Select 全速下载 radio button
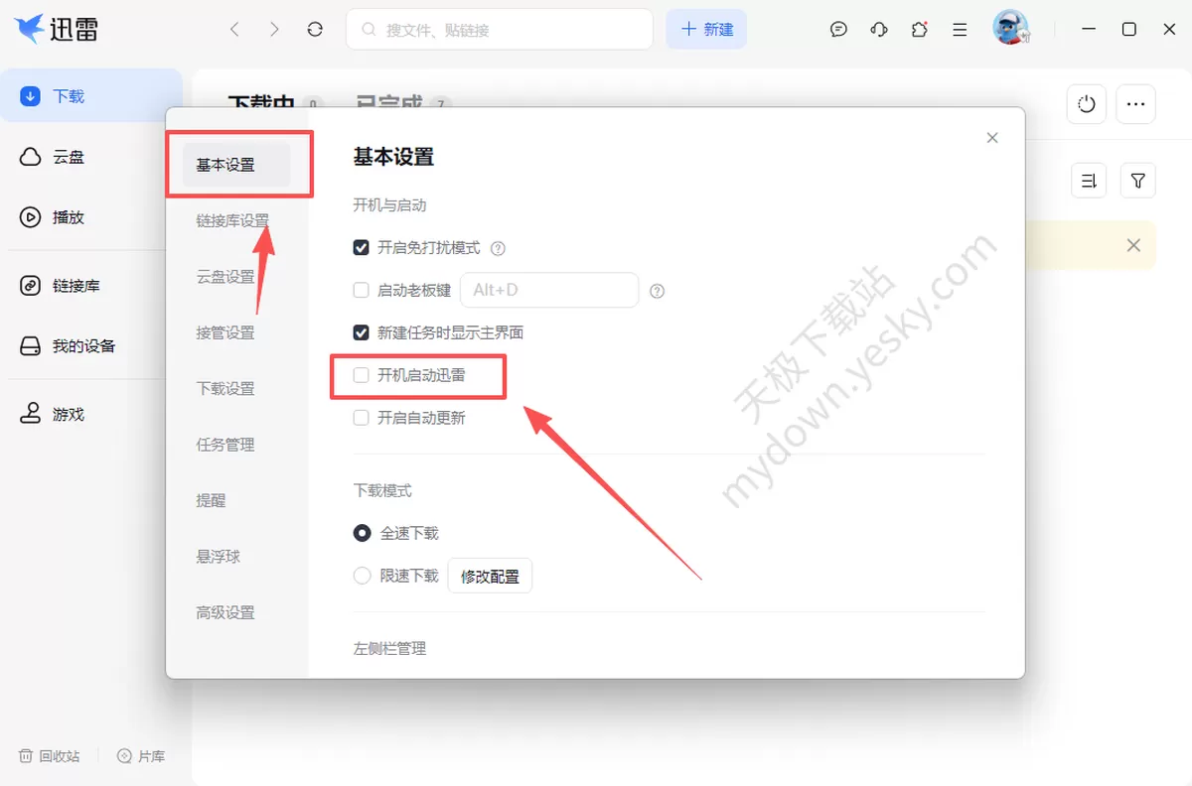 coord(363,533)
